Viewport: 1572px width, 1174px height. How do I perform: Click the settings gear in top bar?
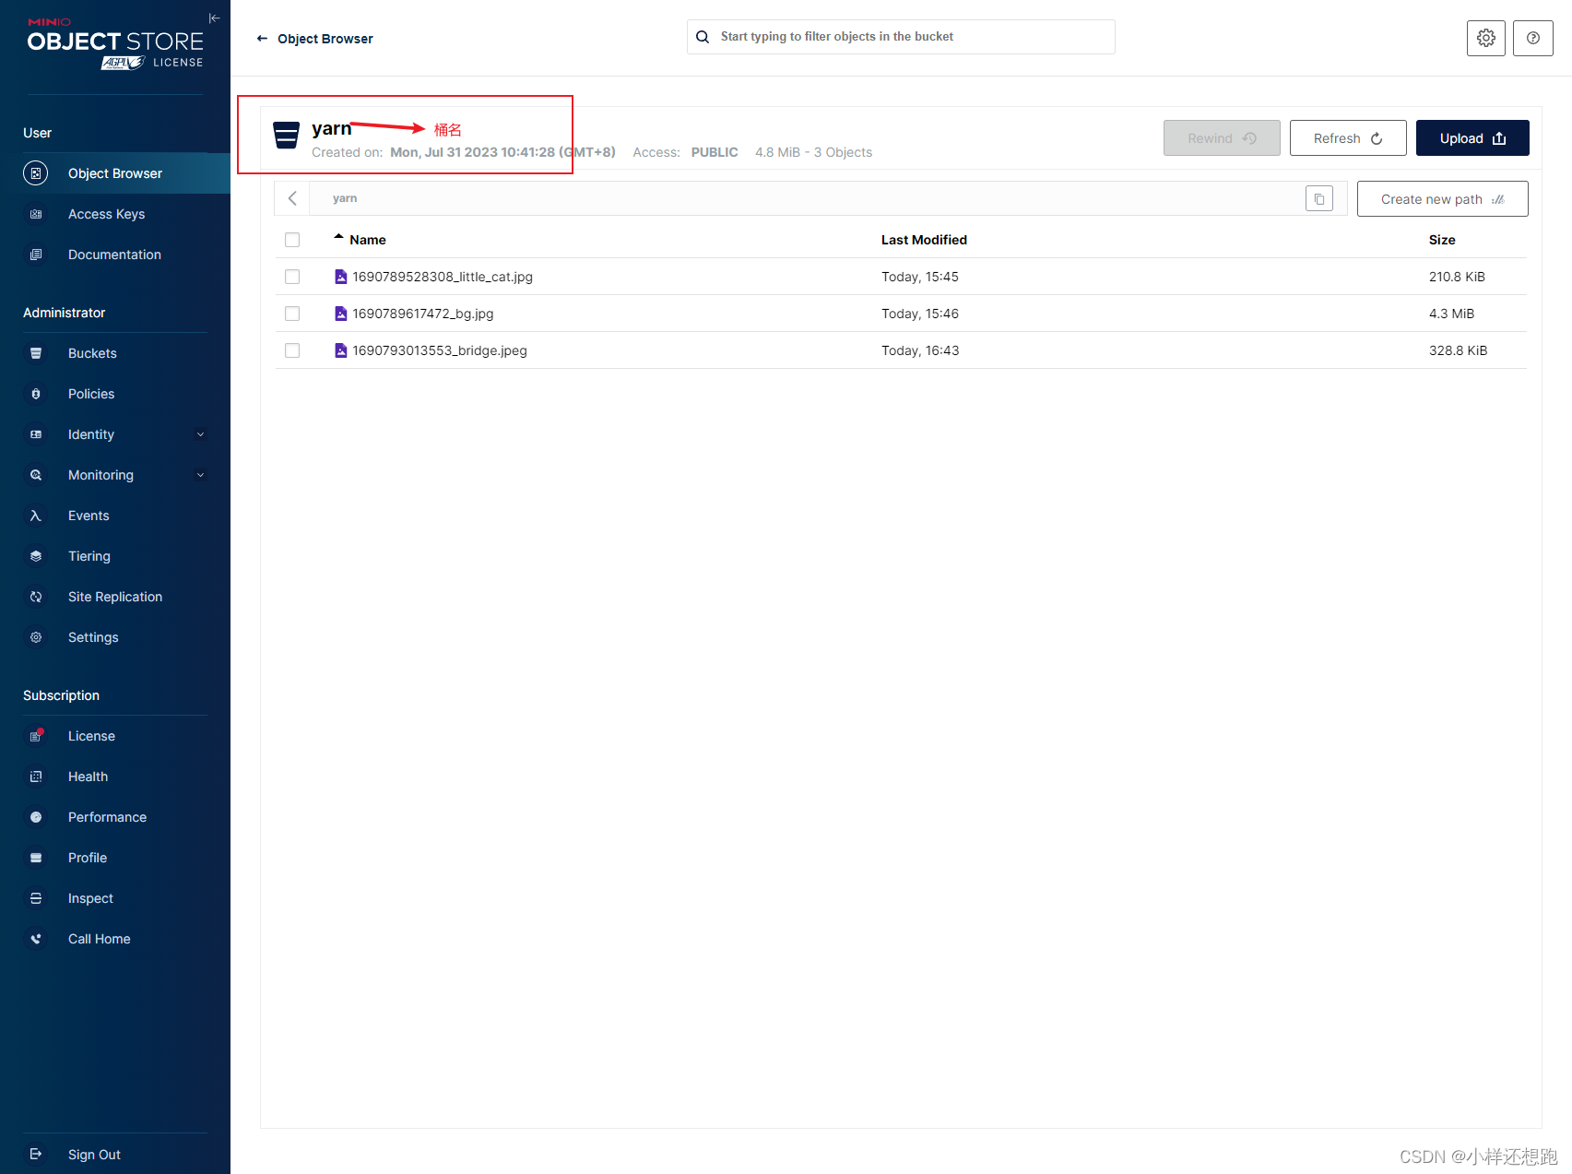tap(1485, 38)
